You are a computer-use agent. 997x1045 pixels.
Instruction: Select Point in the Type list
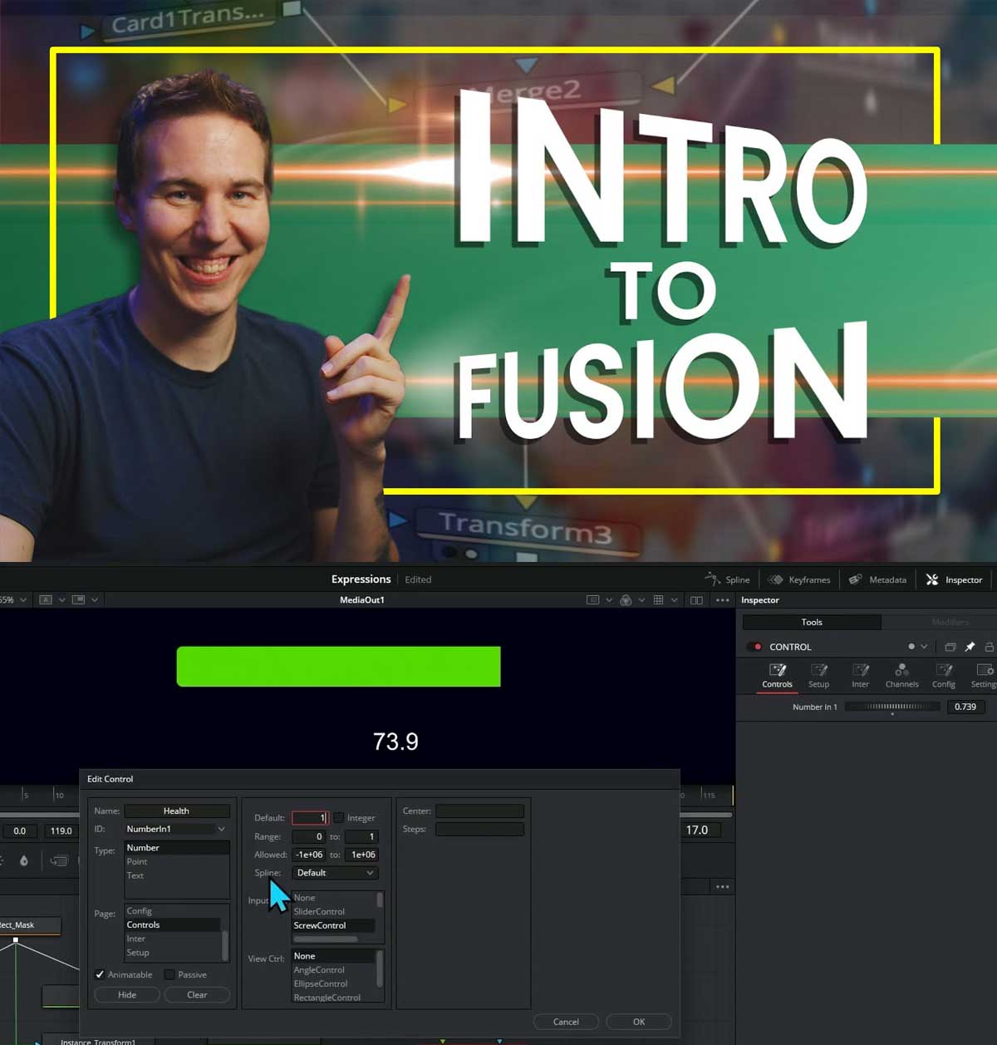[176, 861]
